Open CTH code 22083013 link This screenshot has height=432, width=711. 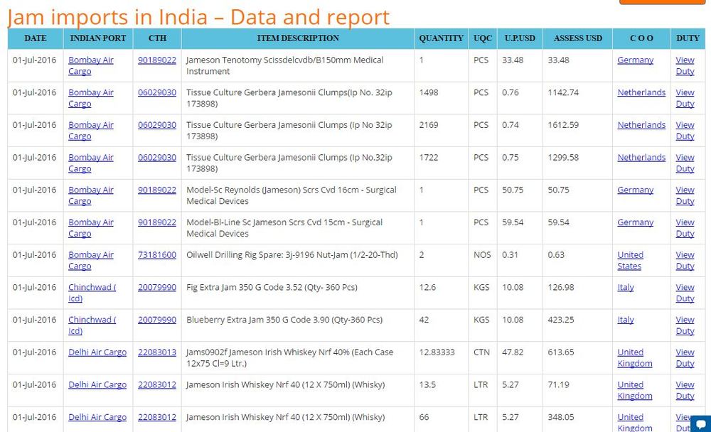(x=156, y=352)
